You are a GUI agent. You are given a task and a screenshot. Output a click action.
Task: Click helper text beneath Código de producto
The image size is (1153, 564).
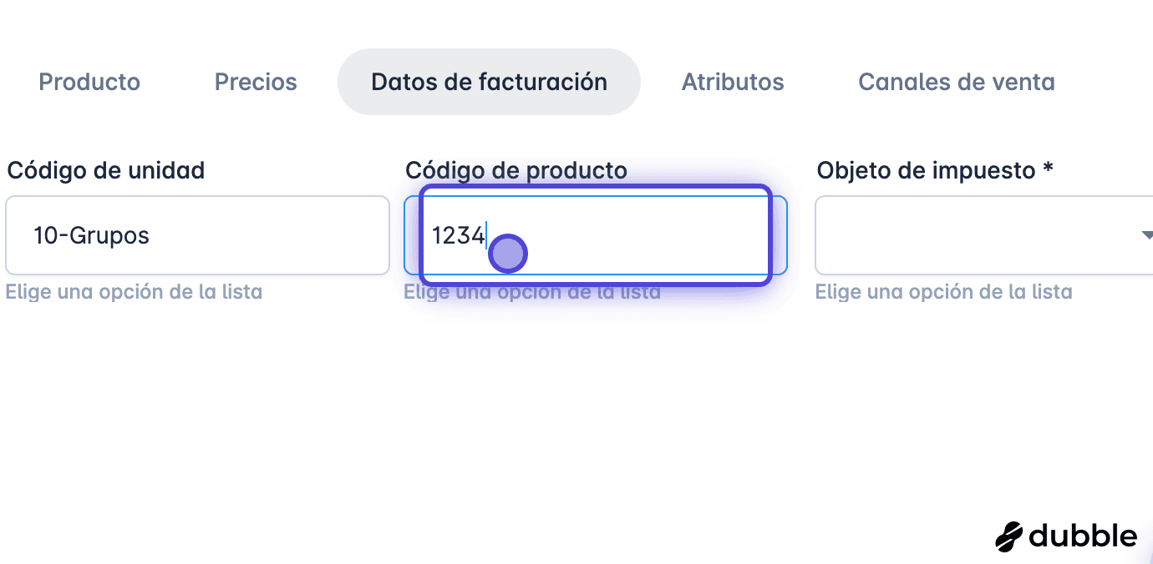pos(532,292)
